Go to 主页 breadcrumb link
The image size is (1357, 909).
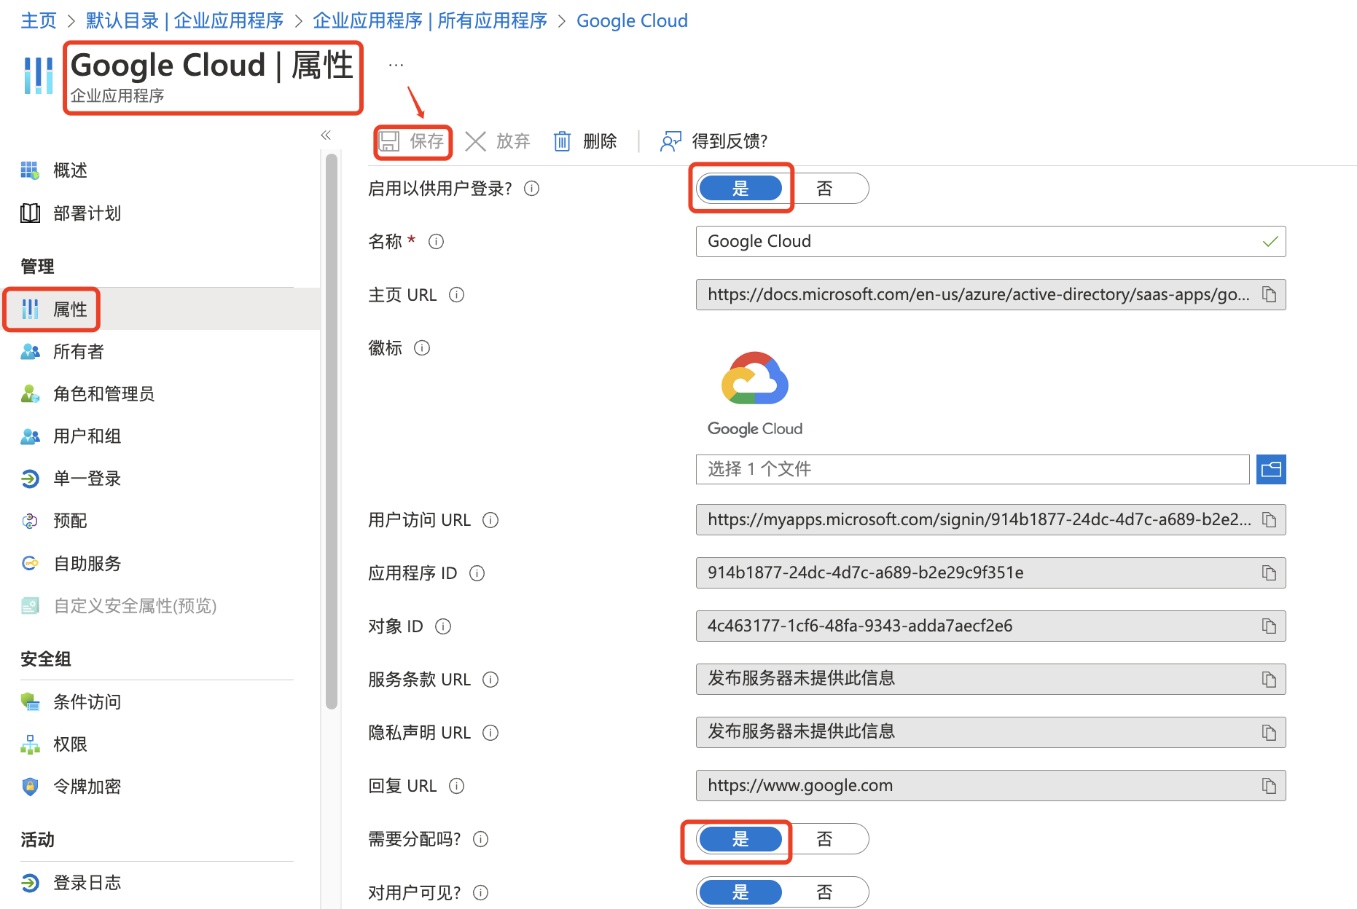[39, 20]
